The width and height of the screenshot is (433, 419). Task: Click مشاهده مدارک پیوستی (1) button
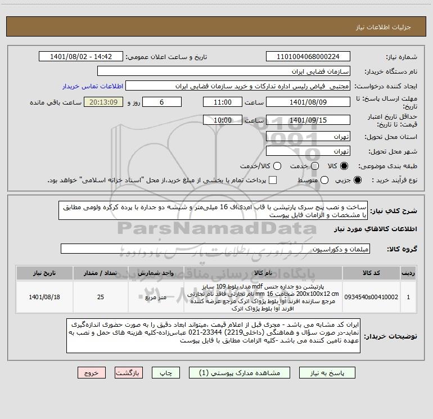tap(240, 373)
